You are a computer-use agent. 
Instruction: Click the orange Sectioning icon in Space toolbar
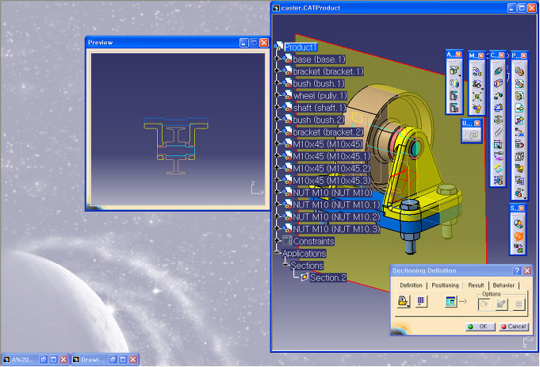[x=519, y=236]
